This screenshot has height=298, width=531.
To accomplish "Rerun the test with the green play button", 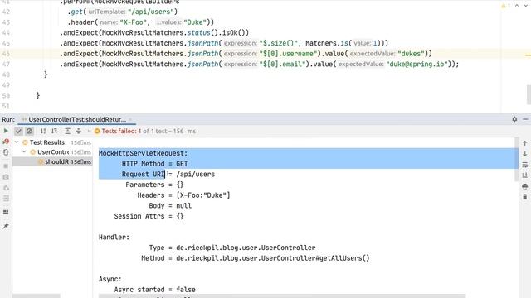I will point(6,131).
